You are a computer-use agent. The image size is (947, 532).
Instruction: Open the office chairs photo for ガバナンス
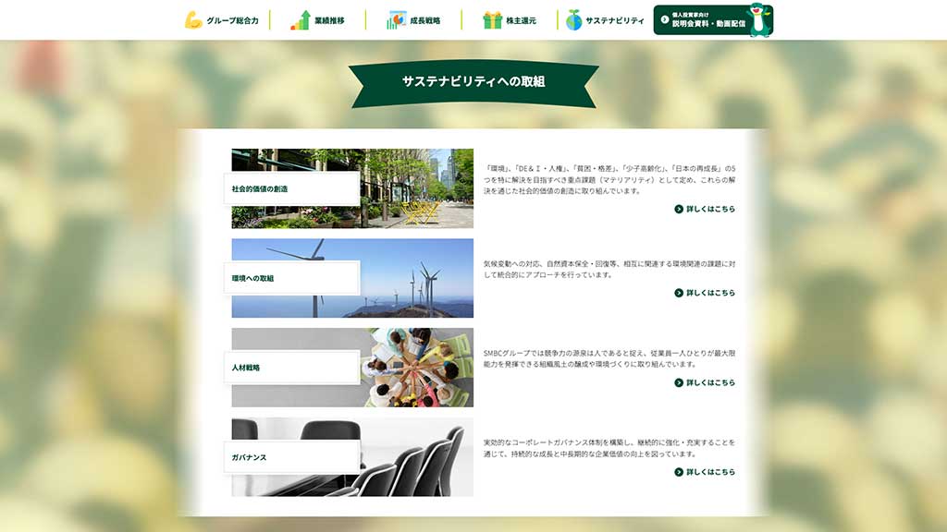pyautogui.click(x=416, y=457)
